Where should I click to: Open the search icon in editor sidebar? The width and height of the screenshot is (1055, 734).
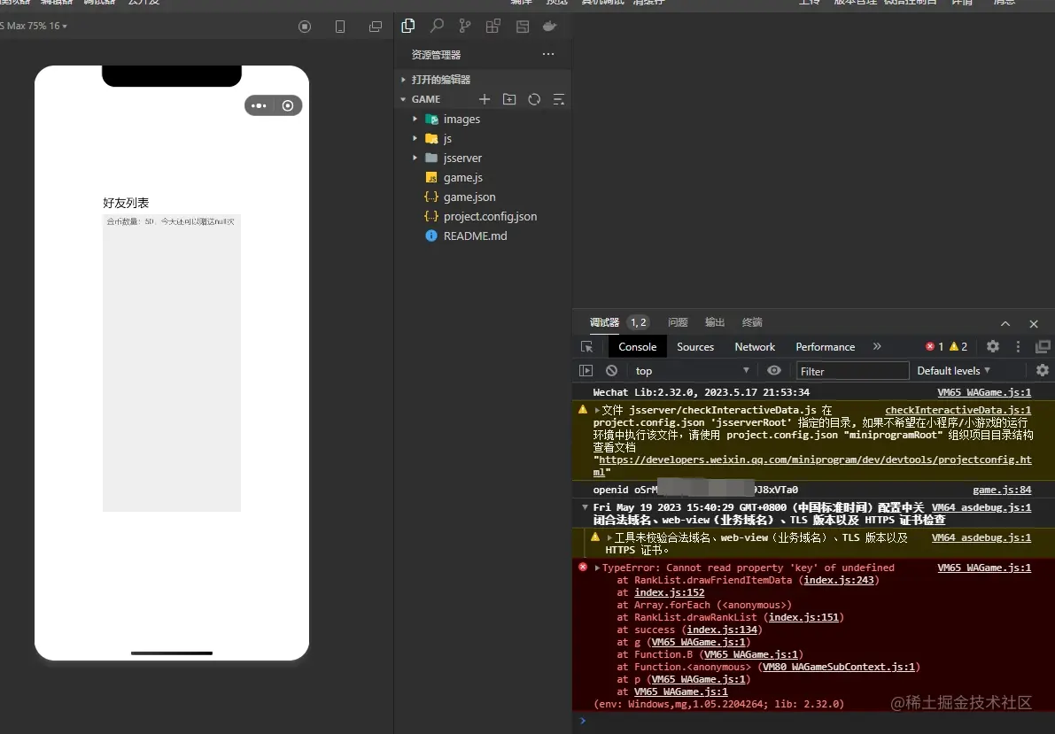(x=437, y=27)
